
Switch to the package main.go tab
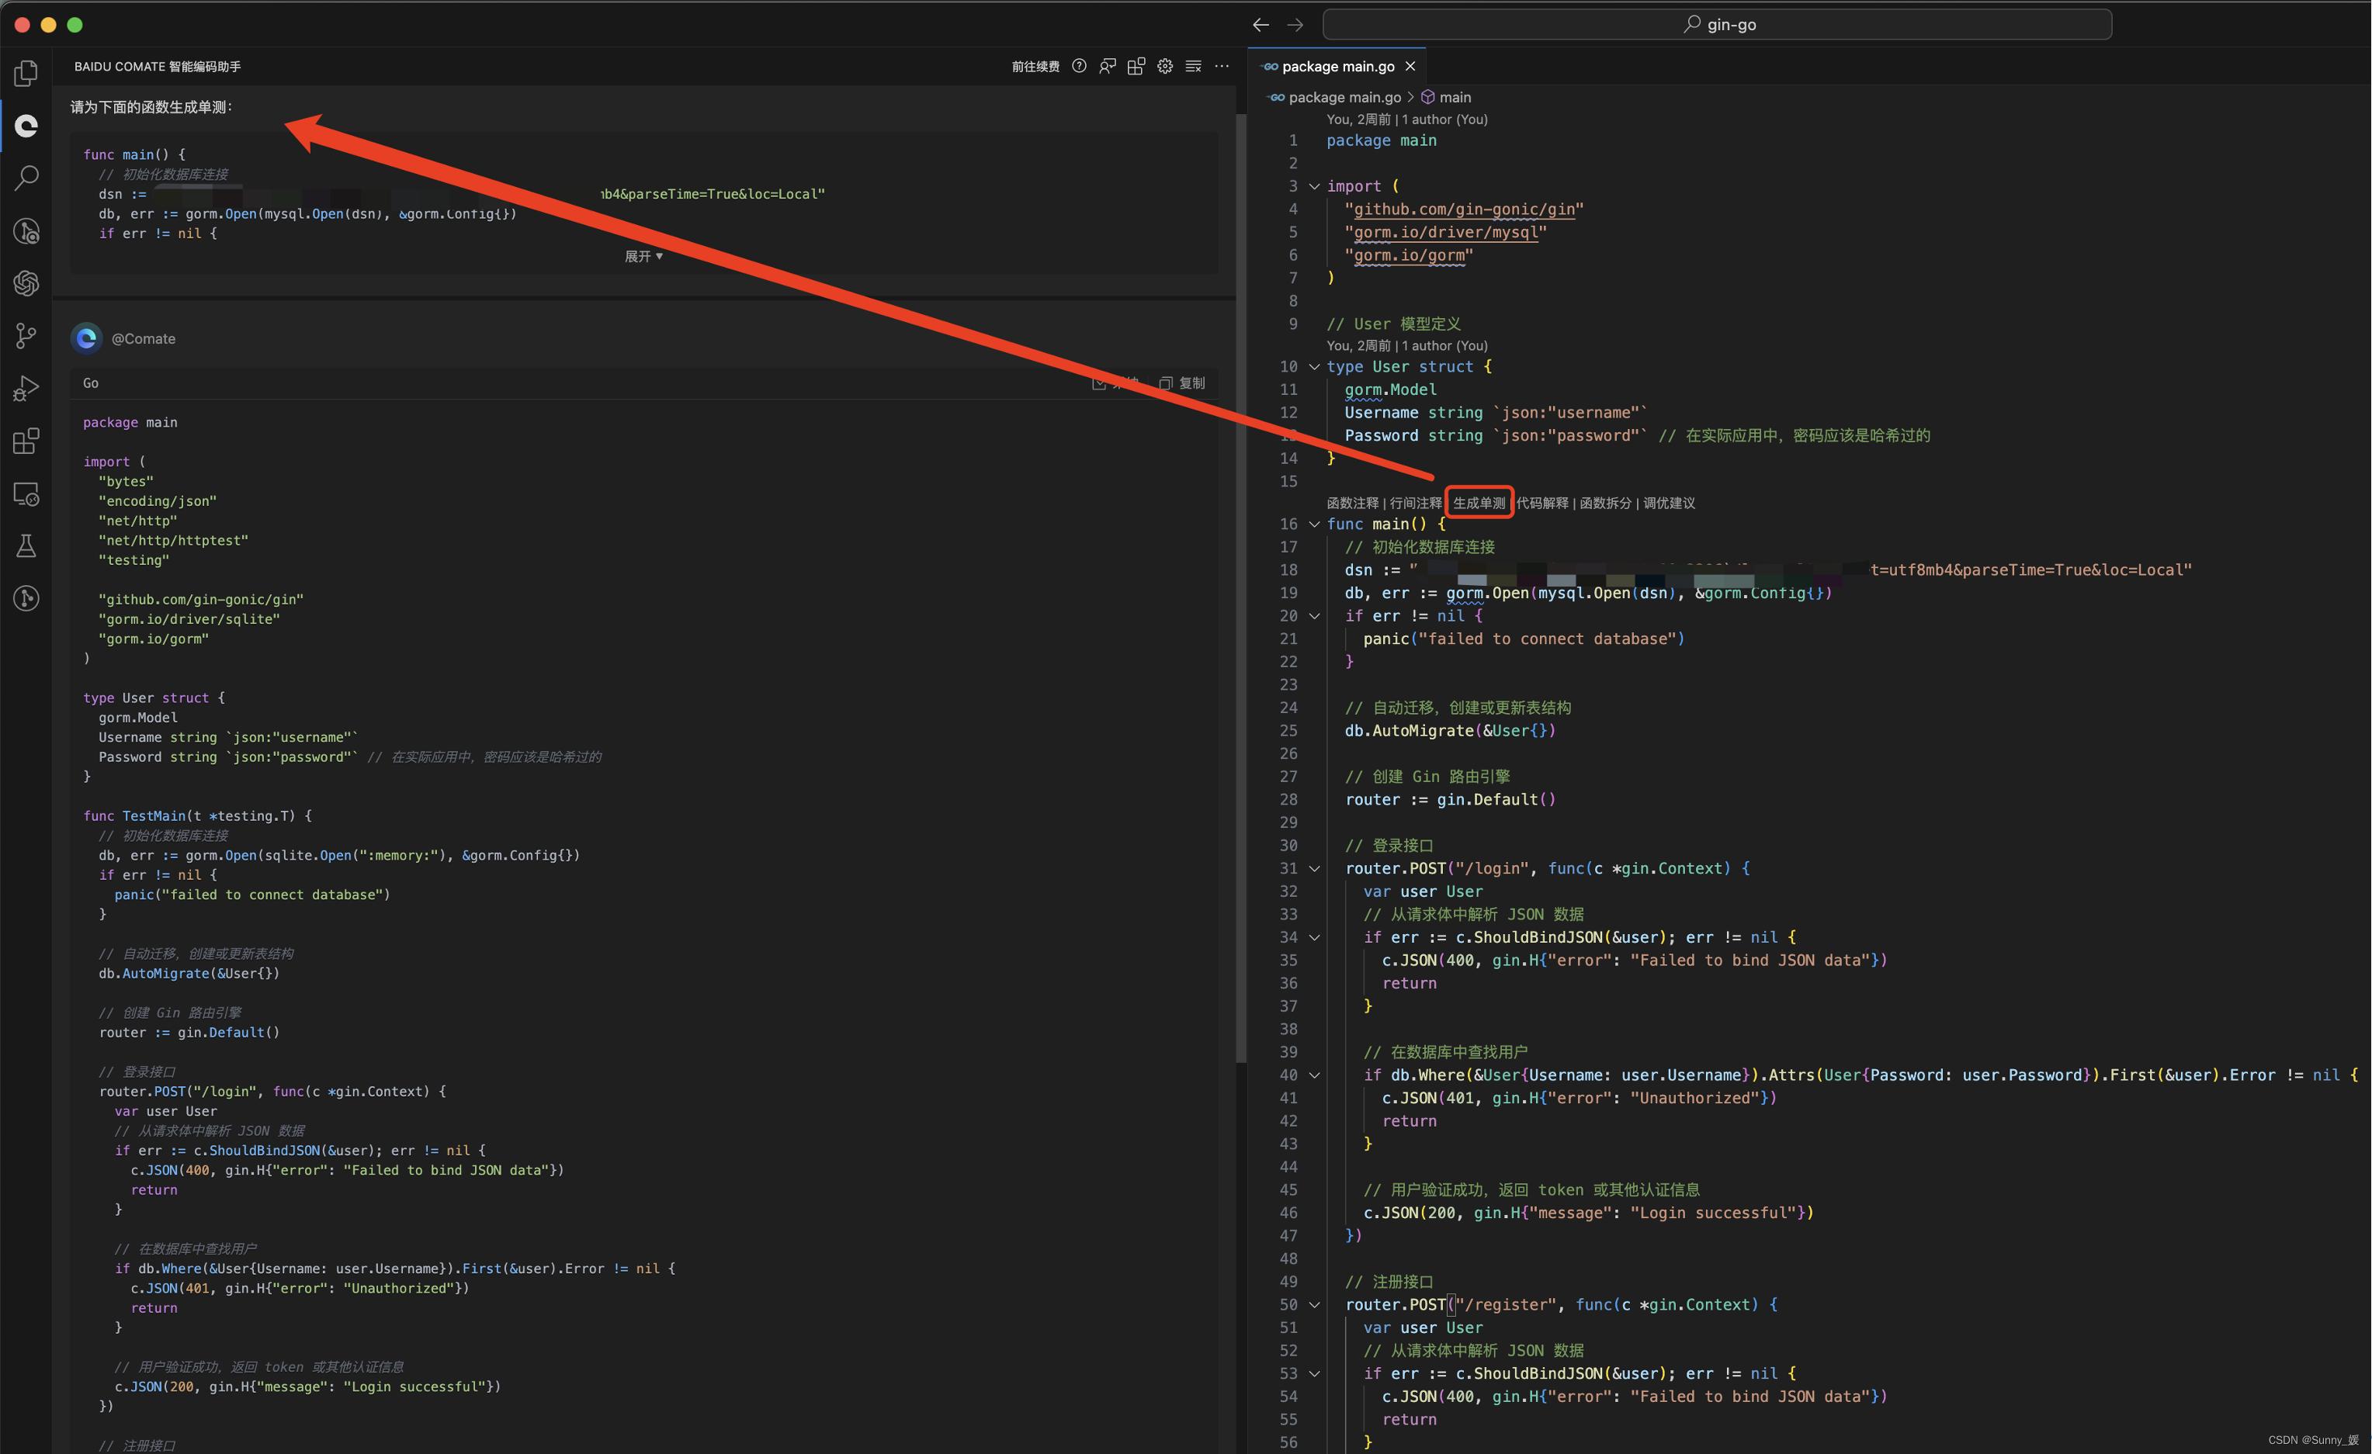(x=1337, y=67)
